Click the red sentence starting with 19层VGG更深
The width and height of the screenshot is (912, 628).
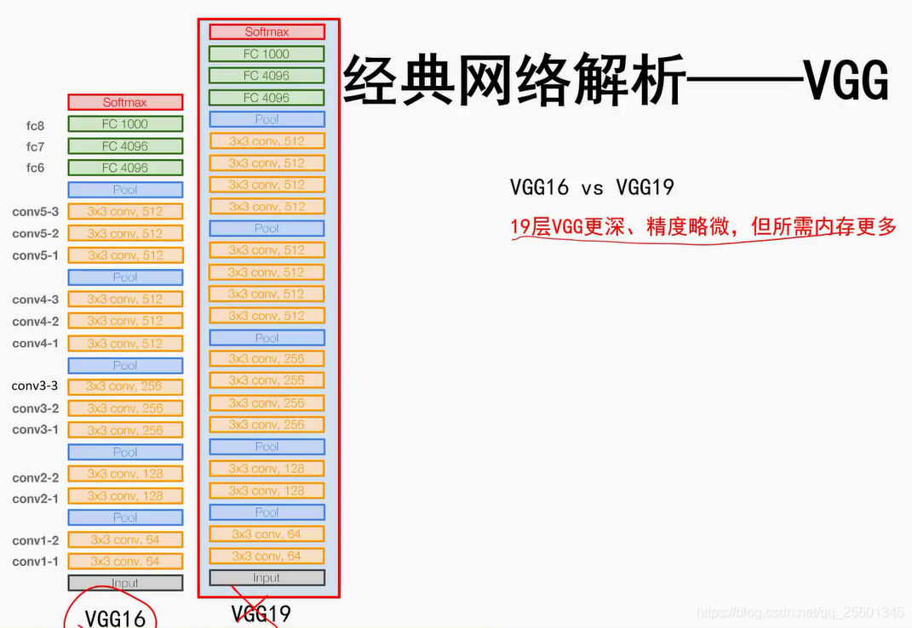(703, 226)
